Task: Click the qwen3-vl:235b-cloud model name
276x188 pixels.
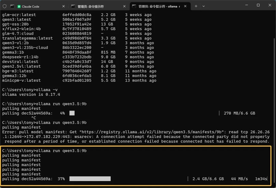Action: coord(25,48)
